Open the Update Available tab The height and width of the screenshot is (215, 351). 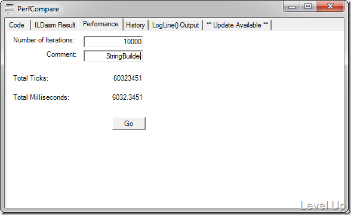[x=238, y=25]
